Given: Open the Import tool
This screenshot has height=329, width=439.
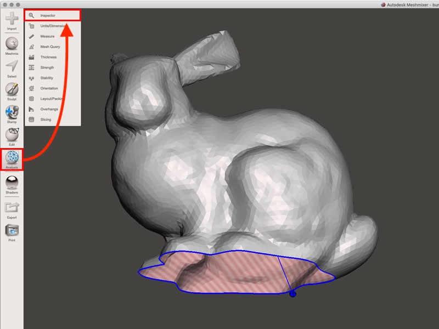Looking at the screenshot, I should [11, 18].
